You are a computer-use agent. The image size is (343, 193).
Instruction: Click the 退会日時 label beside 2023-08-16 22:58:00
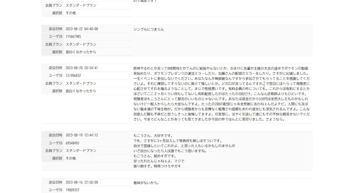[x=55, y=183]
